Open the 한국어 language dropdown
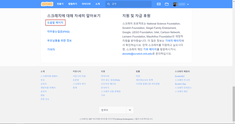Viewport: 235px width, 124px height. (x=116, y=110)
